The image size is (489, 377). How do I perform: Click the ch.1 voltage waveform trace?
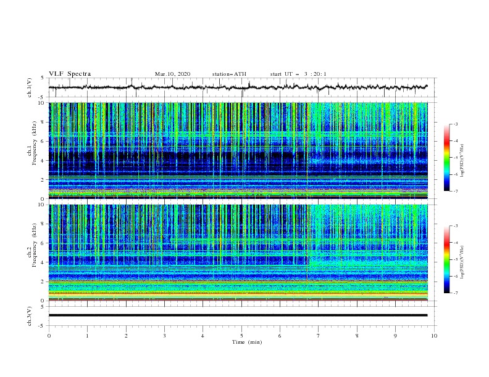click(238, 87)
